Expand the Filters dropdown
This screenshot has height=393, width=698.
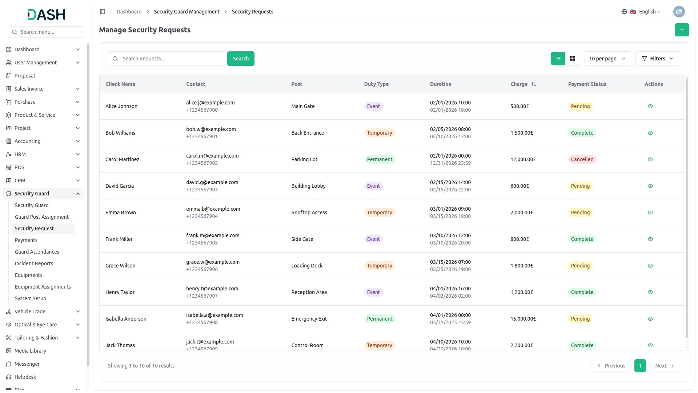[x=657, y=59]
